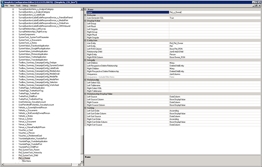Image resolution: width=262 pixels, height=167 pixels.
Task: Edit the Name value field Pet_x_Owner
Action: [214, 12]
